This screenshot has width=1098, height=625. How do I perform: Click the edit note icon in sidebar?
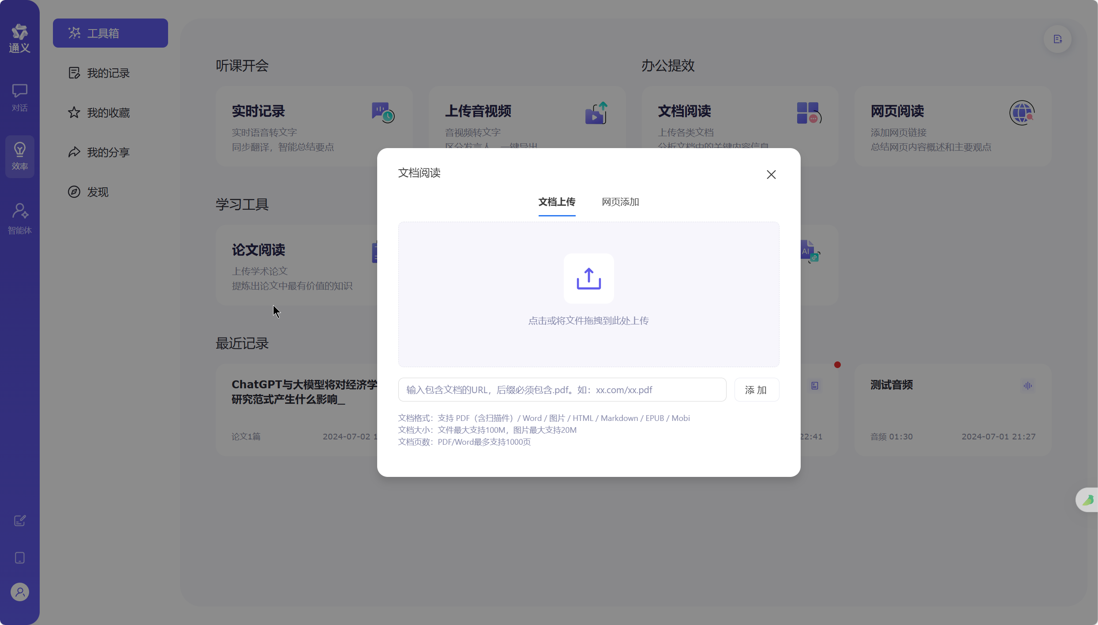pos(19,521)
